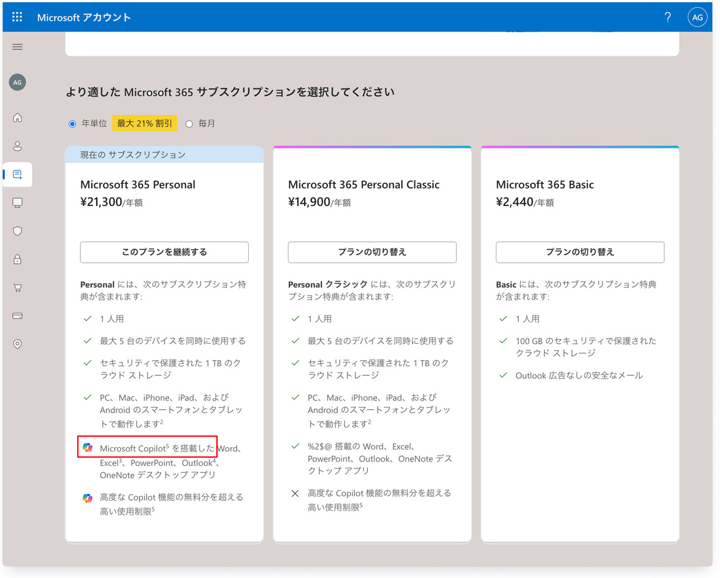Click the location pin icon in sidebar
This screenshot has height=578, width=720.
[x=17, y=344]
